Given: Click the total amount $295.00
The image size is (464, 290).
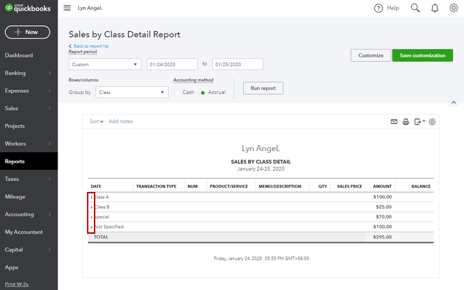Looking at the screenshot, I should pos(382,237).
